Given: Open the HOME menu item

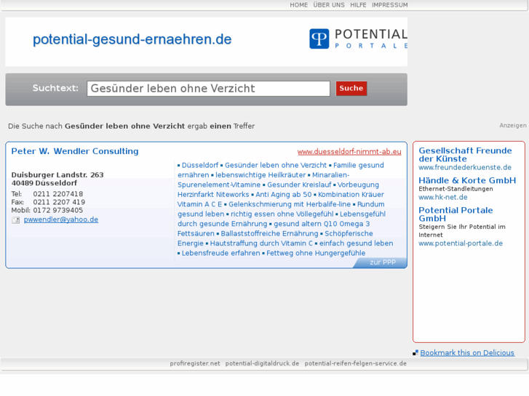Looking at the screenshot, I should coord(298,5).
